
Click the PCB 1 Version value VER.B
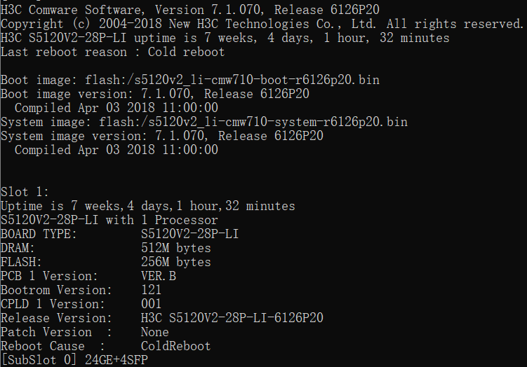click(x=159, y=276)
